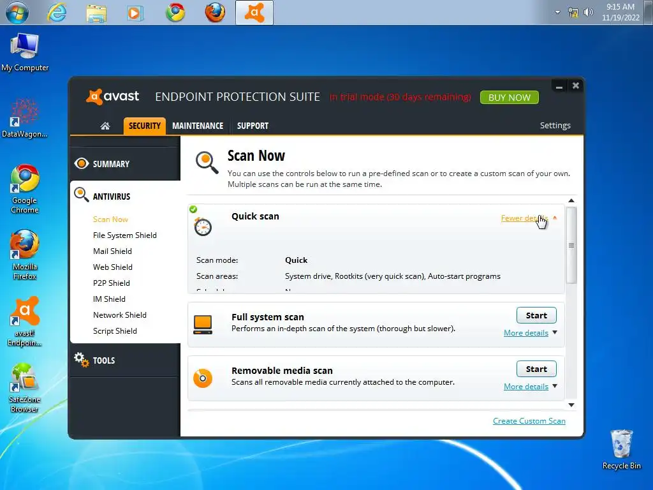Open P2P Shield
653x490 pixels.
(x=112, y=283)
